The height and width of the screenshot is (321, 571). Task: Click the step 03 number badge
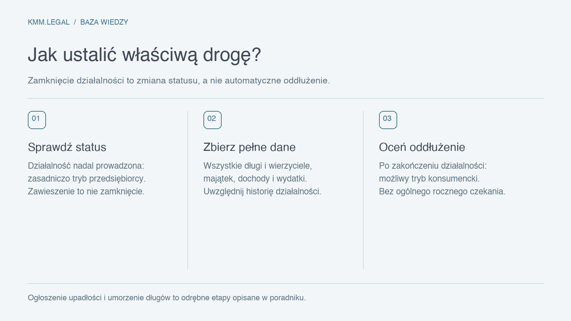pyautogui.click(x=388, y=120)
